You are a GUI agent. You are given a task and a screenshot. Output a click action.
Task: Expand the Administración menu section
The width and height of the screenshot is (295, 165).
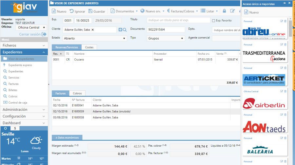(24, 110)
